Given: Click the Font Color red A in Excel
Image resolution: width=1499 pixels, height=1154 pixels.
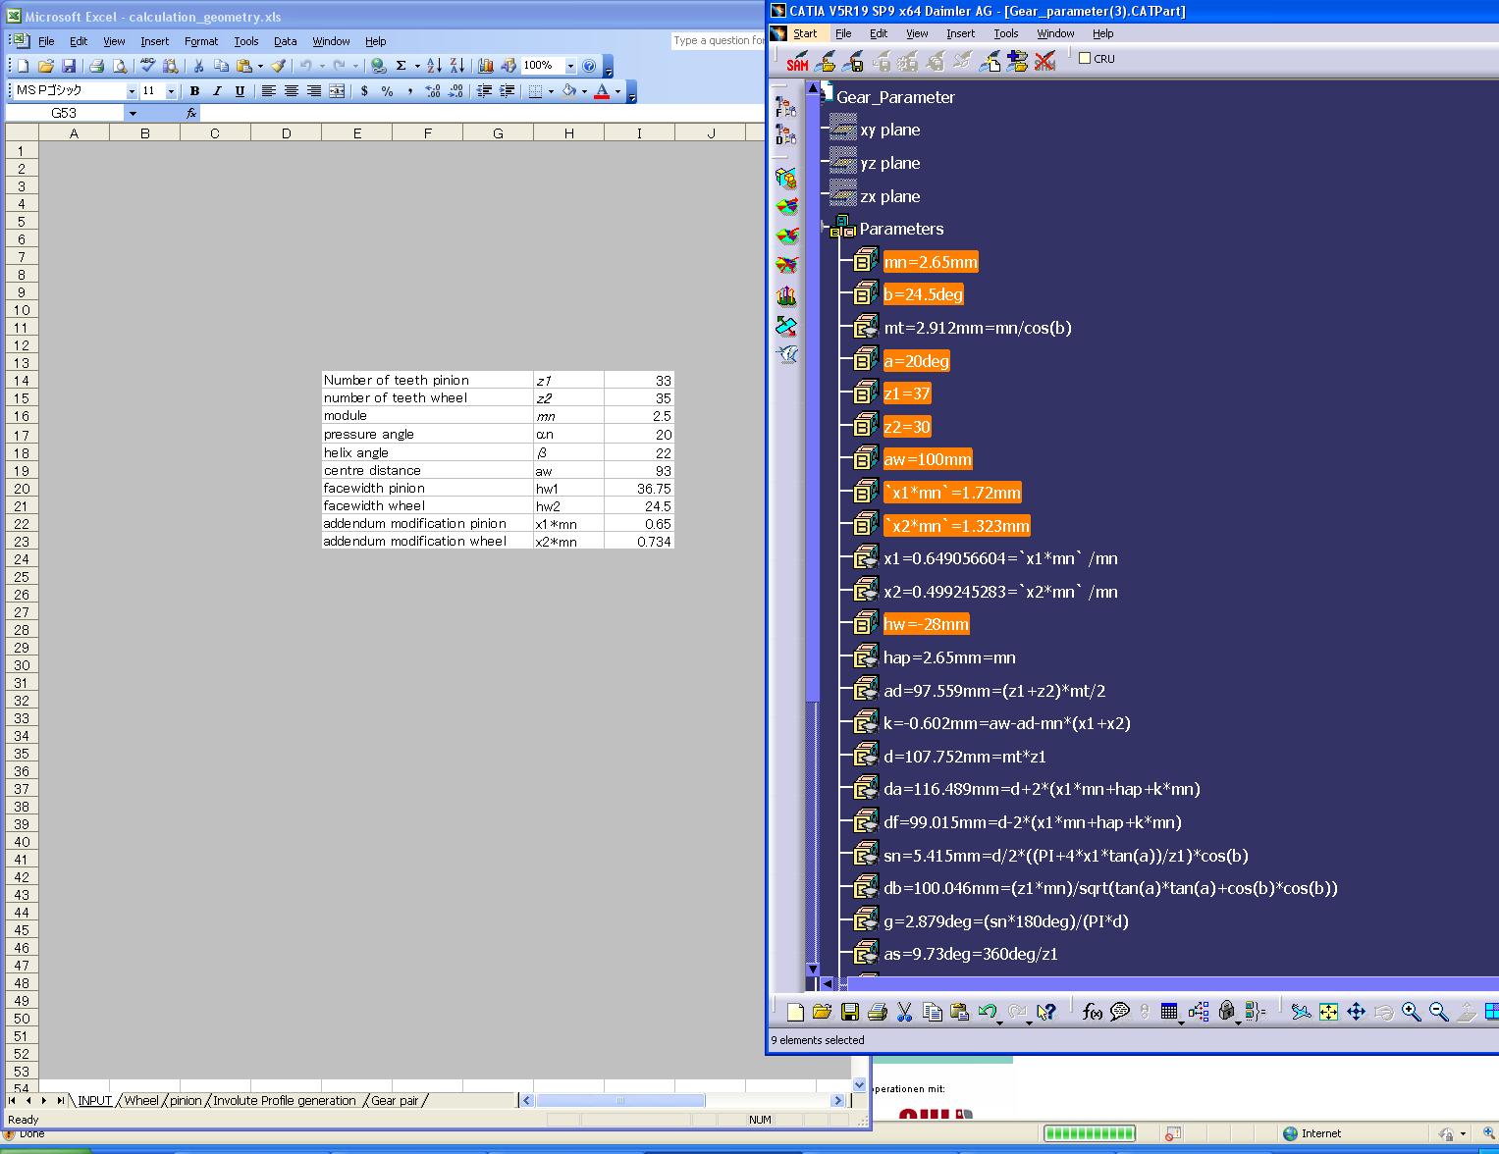Looking at the screenshot, I should click(x=602, y=91).
